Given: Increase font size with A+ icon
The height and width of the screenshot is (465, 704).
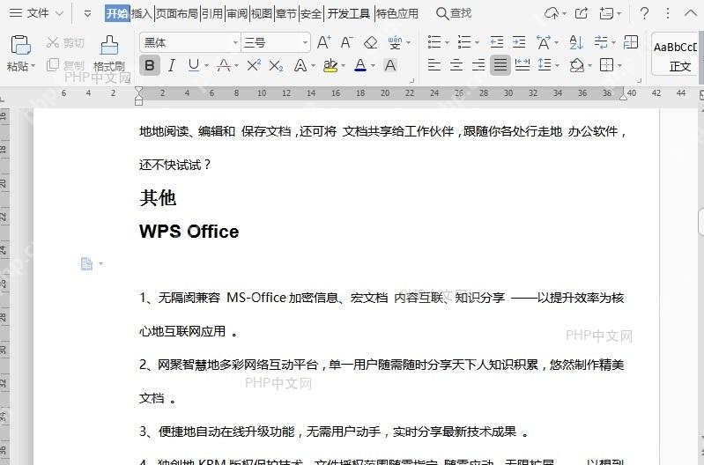Looking at the screenshot, I should click(323, 42).
